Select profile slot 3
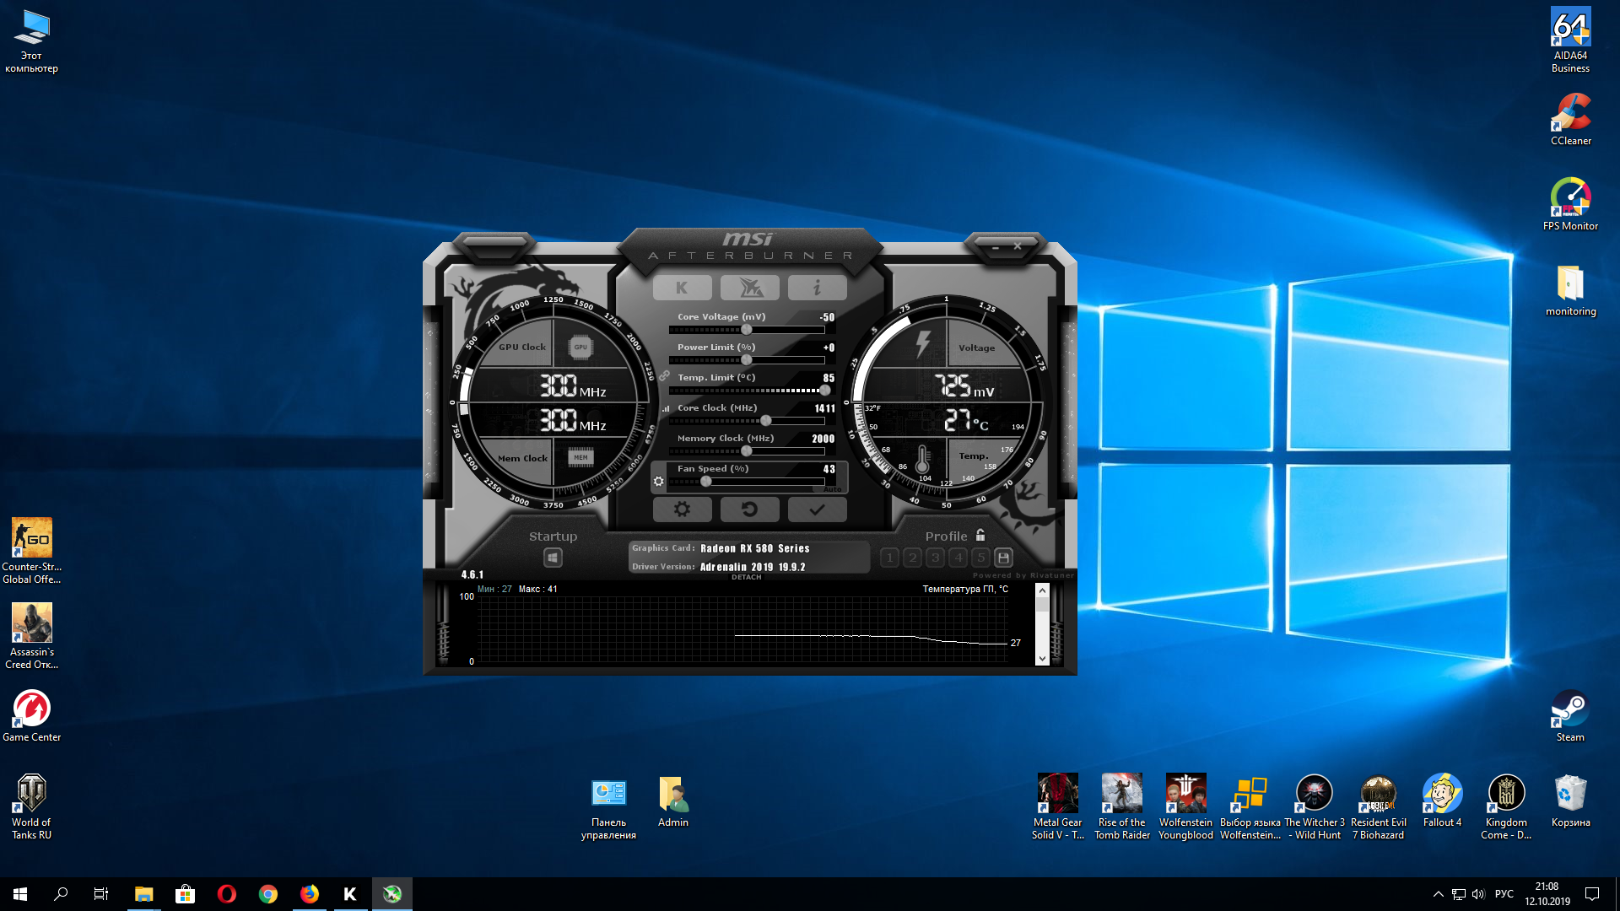 935,558
